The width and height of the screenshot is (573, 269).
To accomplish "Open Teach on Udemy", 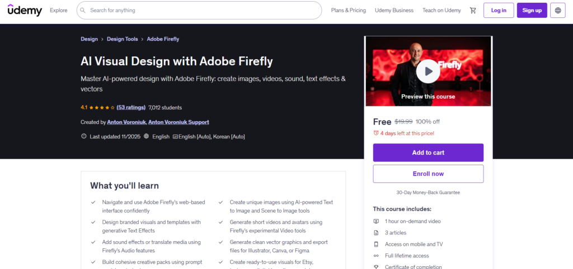I will click(442, 10).
